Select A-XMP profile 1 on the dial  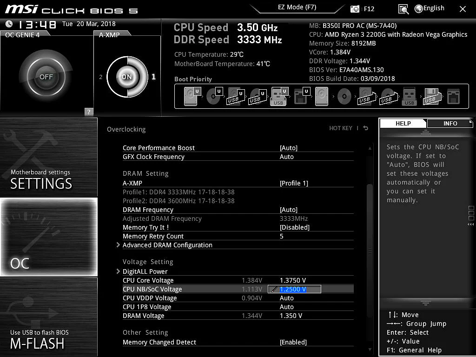click(153, 77)
